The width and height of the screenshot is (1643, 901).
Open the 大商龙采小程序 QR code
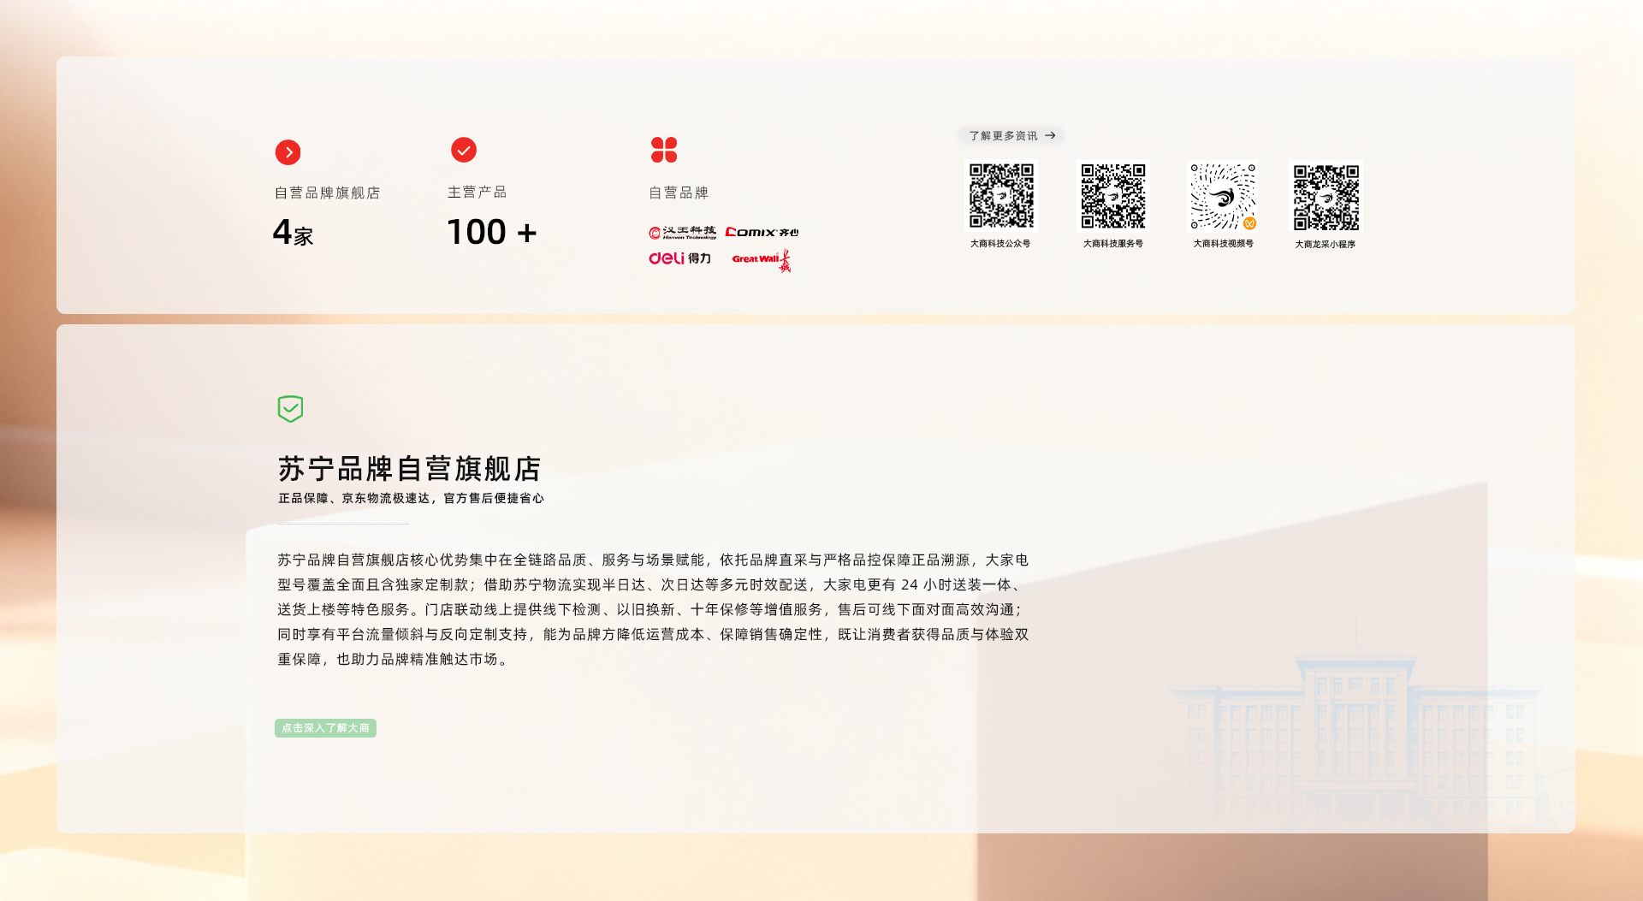[x=1326, y=198]
